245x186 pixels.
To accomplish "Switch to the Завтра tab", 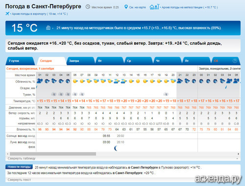I will [x=80, y=61].
